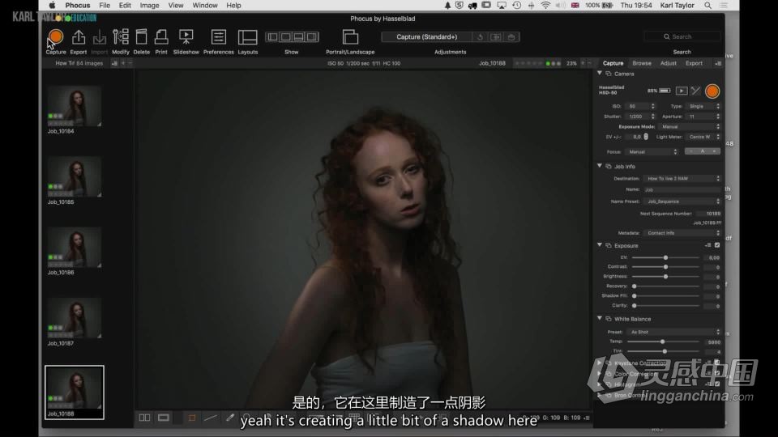Collapse the White Balance section triangle

[600, 319]
